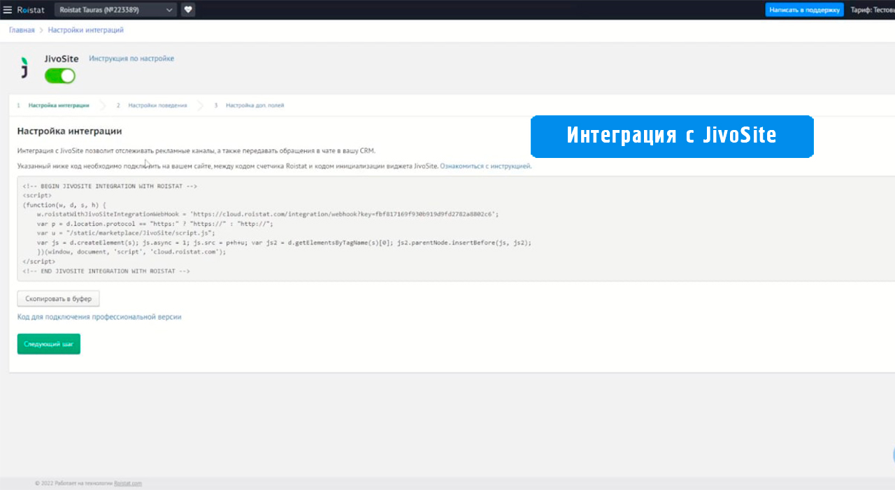
Task: Open Ознакомиться с инструкцией link
Action: tap(485, 166)
